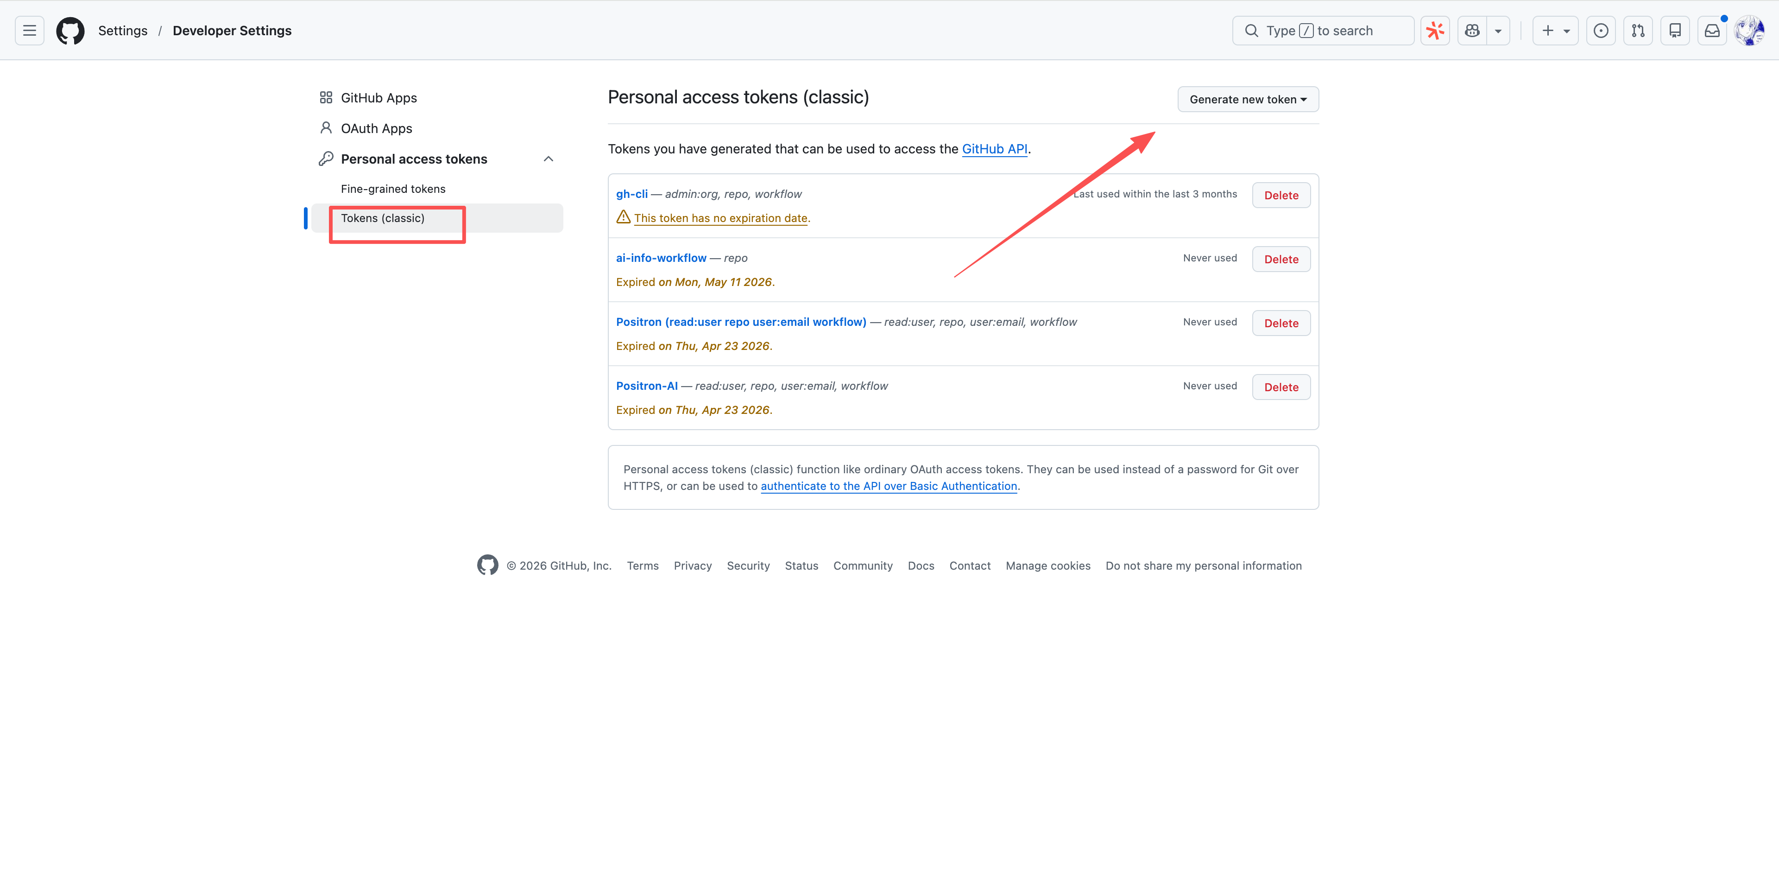Collapse Personal access tokens chevron
The image size is (1779, 889).
(549, 159)
